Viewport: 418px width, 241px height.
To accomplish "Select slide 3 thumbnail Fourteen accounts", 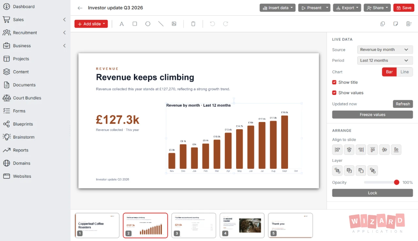I will click(x=194, y=225).
